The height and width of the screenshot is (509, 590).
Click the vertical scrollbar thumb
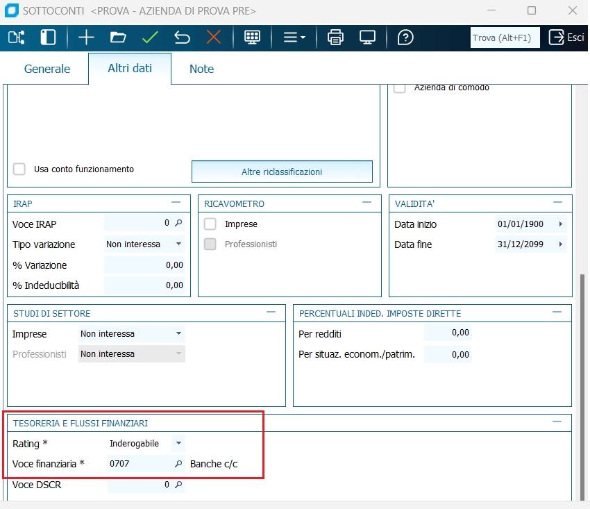click(583, 389)
